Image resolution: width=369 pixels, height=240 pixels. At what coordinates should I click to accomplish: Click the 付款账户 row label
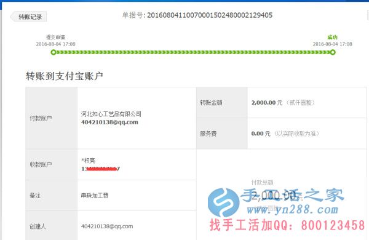(41, 118)
